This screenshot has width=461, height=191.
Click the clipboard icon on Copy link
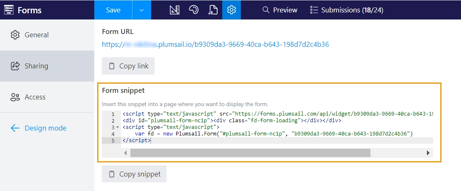(112, 66)
